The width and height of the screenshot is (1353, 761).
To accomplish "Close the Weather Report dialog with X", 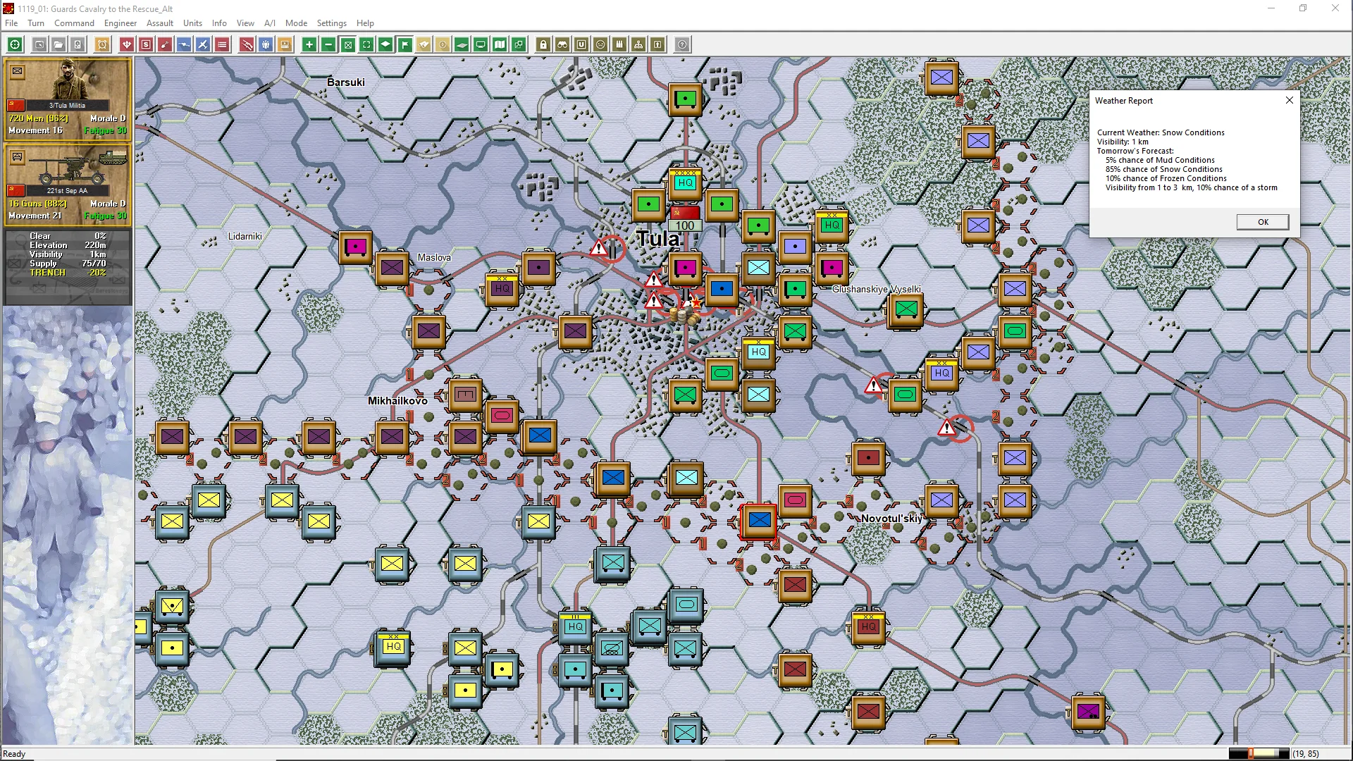I will (1289, 100).
